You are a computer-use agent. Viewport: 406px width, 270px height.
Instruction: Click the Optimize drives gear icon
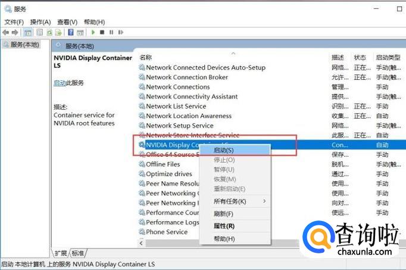point(142,173)
